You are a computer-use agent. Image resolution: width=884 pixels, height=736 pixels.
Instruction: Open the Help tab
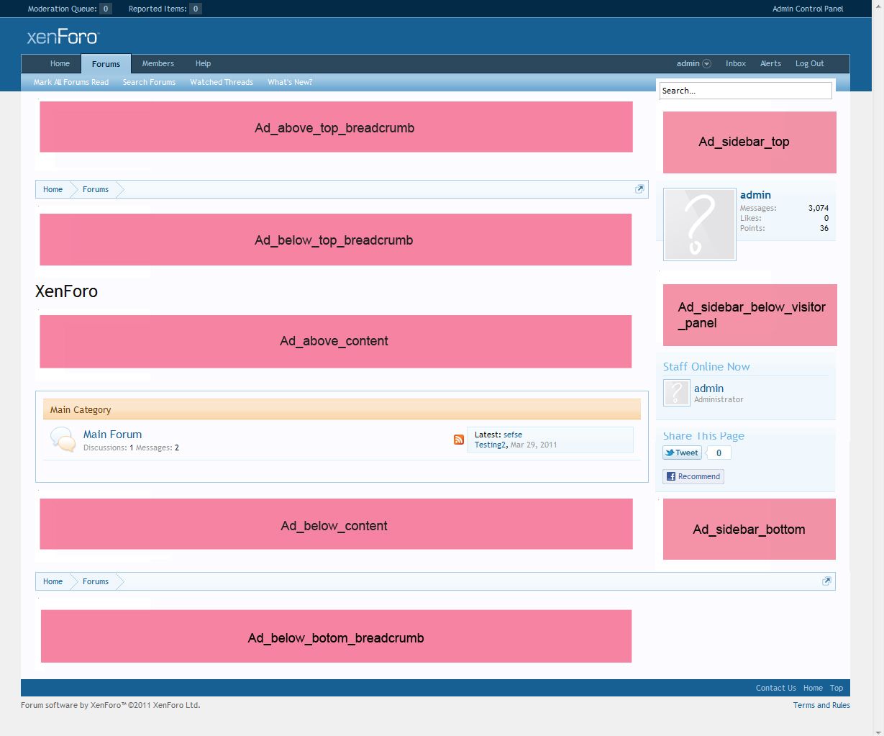click(203, 63)
